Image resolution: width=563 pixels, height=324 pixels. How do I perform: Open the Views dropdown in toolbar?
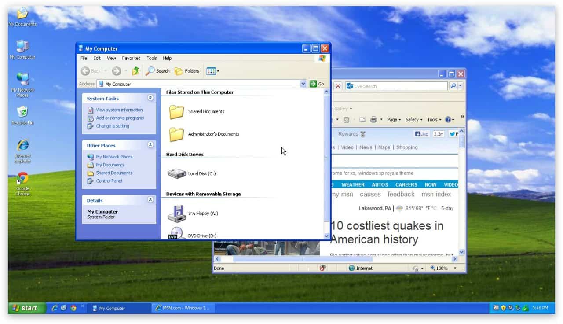pos(213,71)
